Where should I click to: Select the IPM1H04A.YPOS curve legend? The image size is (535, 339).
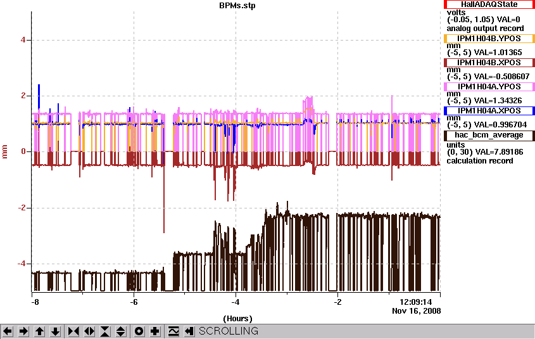pos(489,87)
